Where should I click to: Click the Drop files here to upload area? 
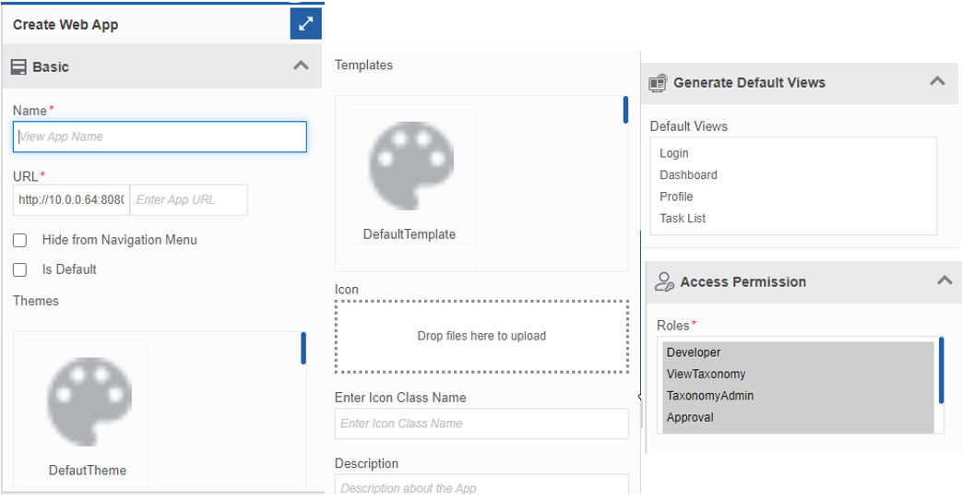(x=481, y=337)
